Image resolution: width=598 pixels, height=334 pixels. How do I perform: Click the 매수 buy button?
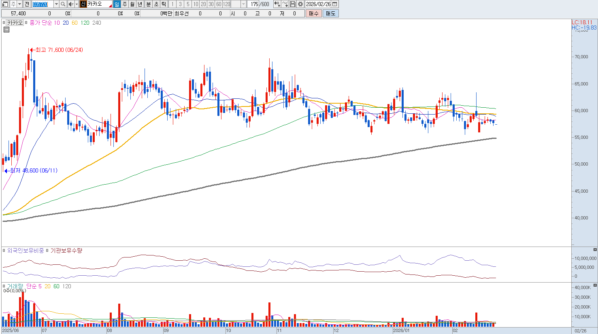[x=314, y=13]
